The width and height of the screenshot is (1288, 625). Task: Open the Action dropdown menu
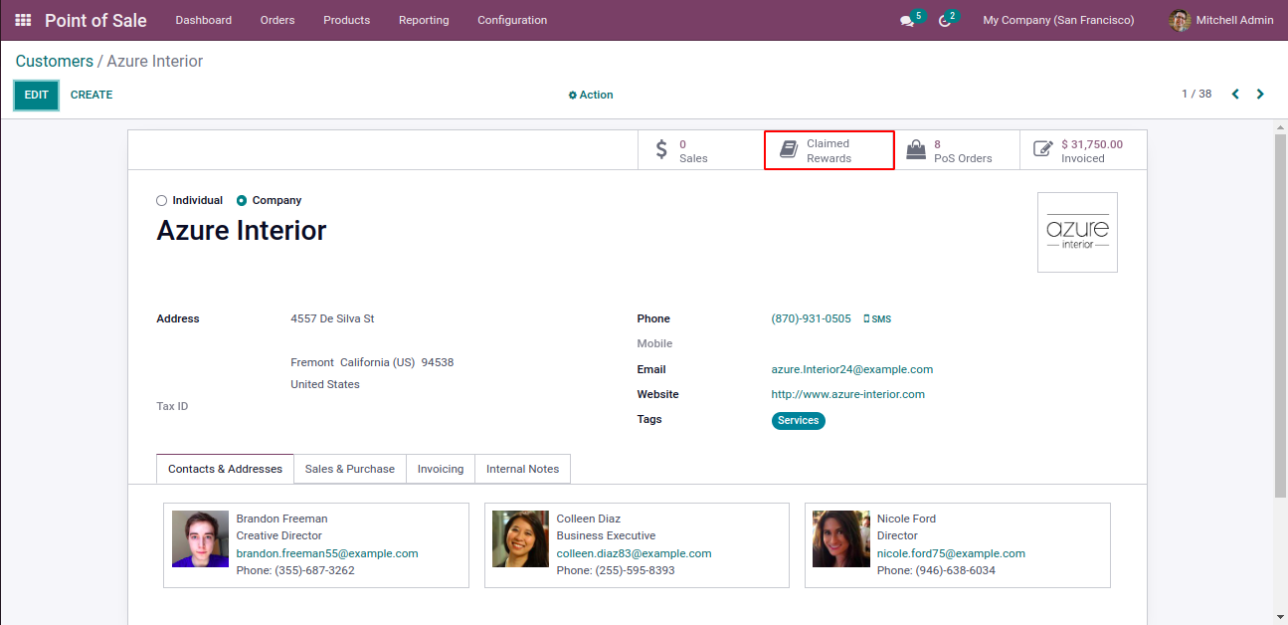coord(591,96)
